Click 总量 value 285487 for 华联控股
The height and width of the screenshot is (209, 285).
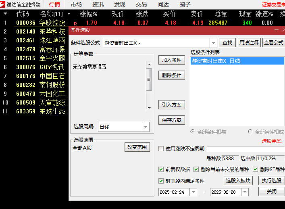pyautogui.click(x=218, y=23)
